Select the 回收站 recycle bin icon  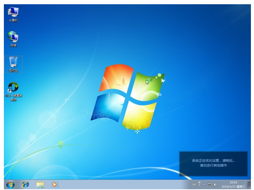pyautogui.click(x=13, y=64)
